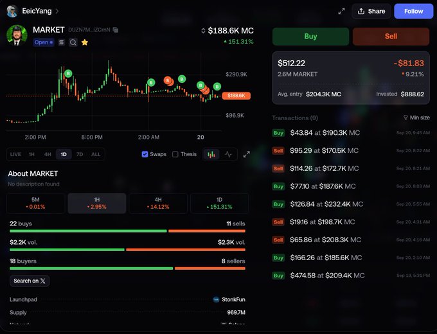Toggle the favorite star icon
Viewport: 437px width, 334px height.
coord(85,42)
